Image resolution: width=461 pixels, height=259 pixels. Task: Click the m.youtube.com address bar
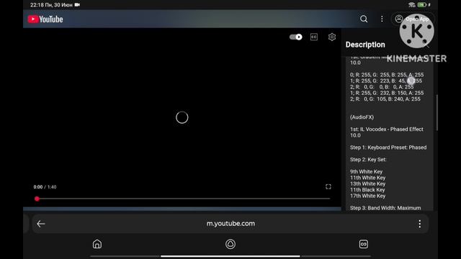pyautogui.click(x=230, y=224)
